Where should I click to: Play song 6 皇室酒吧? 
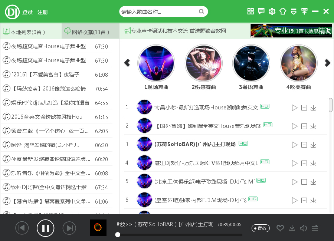pos(295,200)
